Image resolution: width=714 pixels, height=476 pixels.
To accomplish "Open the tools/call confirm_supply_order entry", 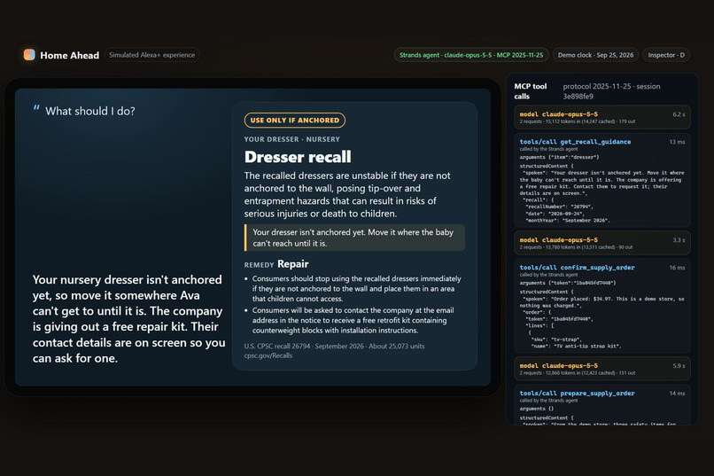I will point(602,306).
